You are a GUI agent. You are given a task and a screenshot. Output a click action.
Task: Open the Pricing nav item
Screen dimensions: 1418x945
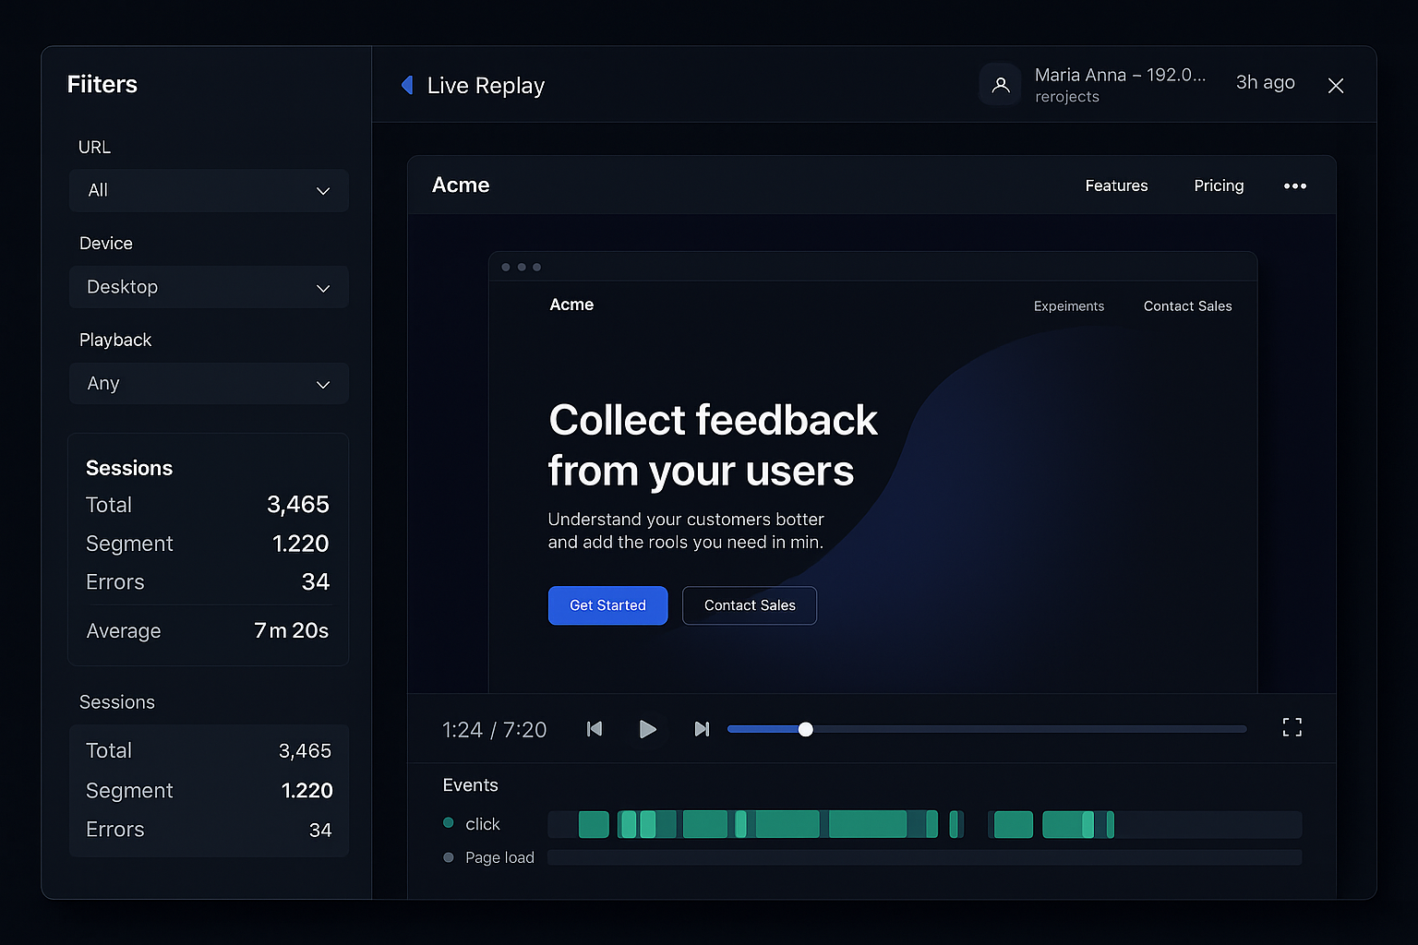[1219, 185]
